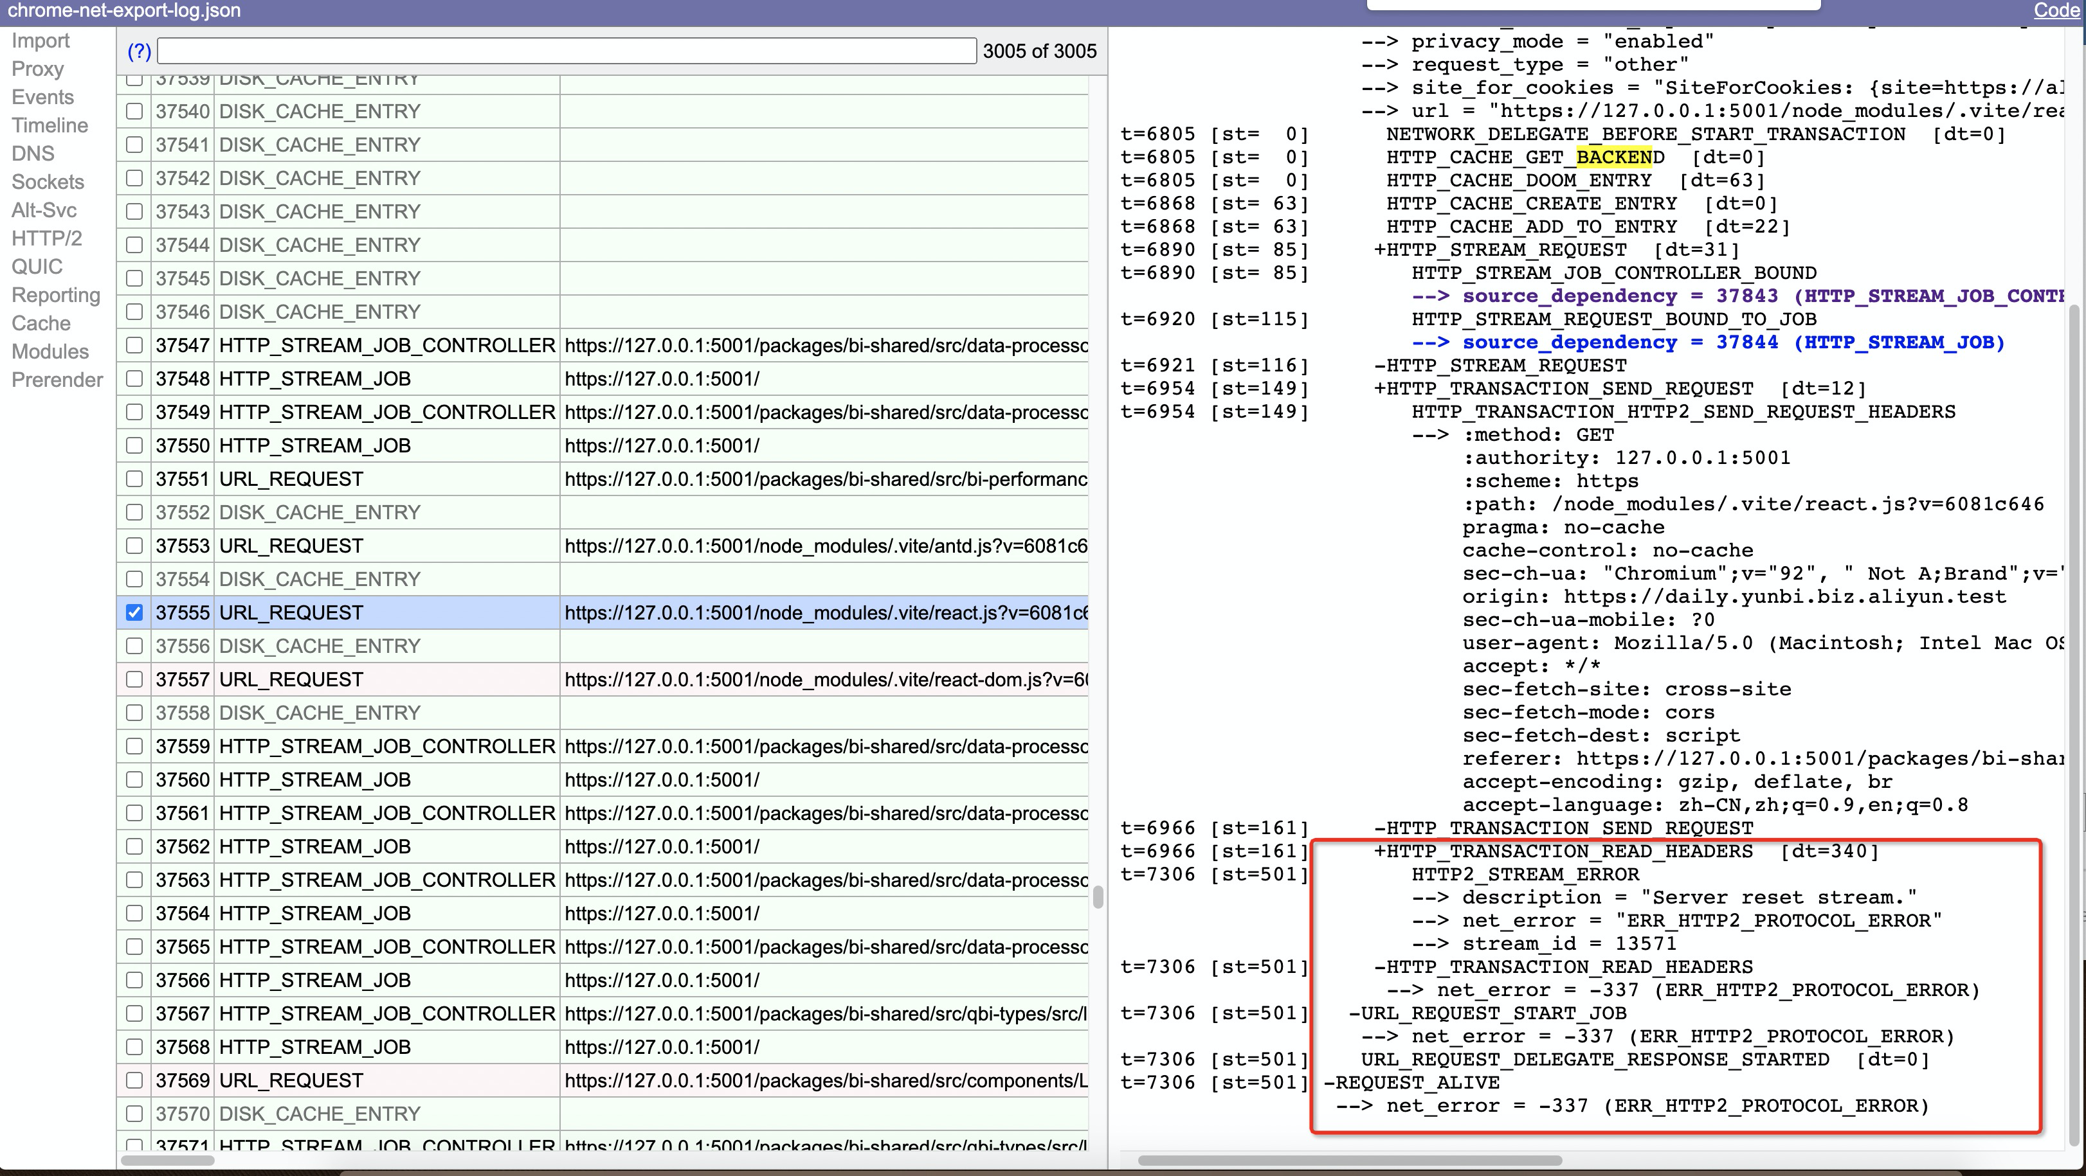Select row 37559 HTTP_STREAM_JOB_CONTROLLER
This screenshot has height=1176, width=2086.
(x=603, y=746)
